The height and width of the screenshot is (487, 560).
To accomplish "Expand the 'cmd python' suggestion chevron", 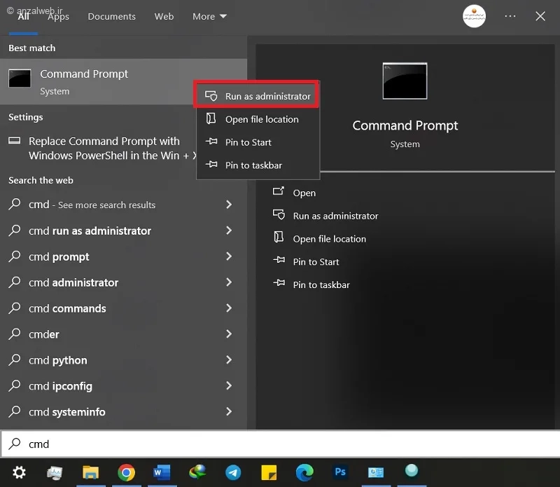I will click(229, 360).
